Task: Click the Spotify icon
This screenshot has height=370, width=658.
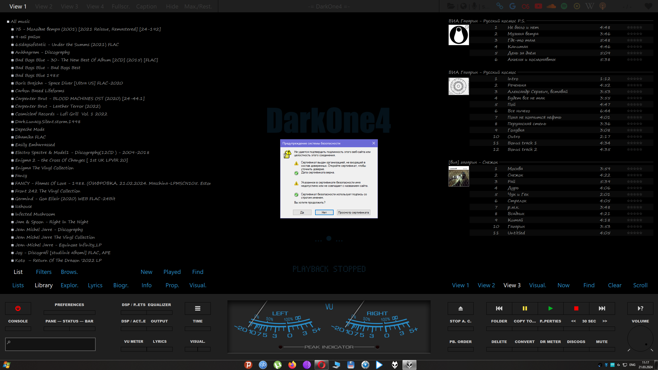Action: pos(564,6)
